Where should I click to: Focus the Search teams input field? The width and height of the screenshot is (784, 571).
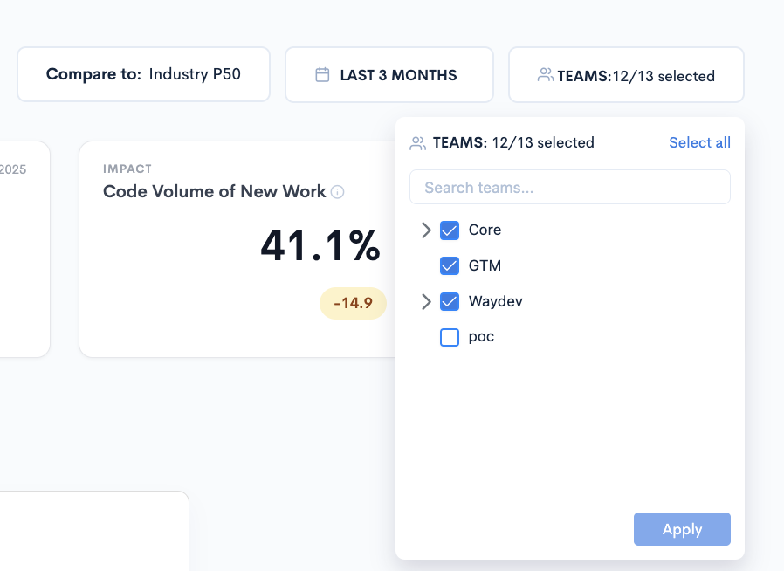pyautogui.click(x=570, y=187)
